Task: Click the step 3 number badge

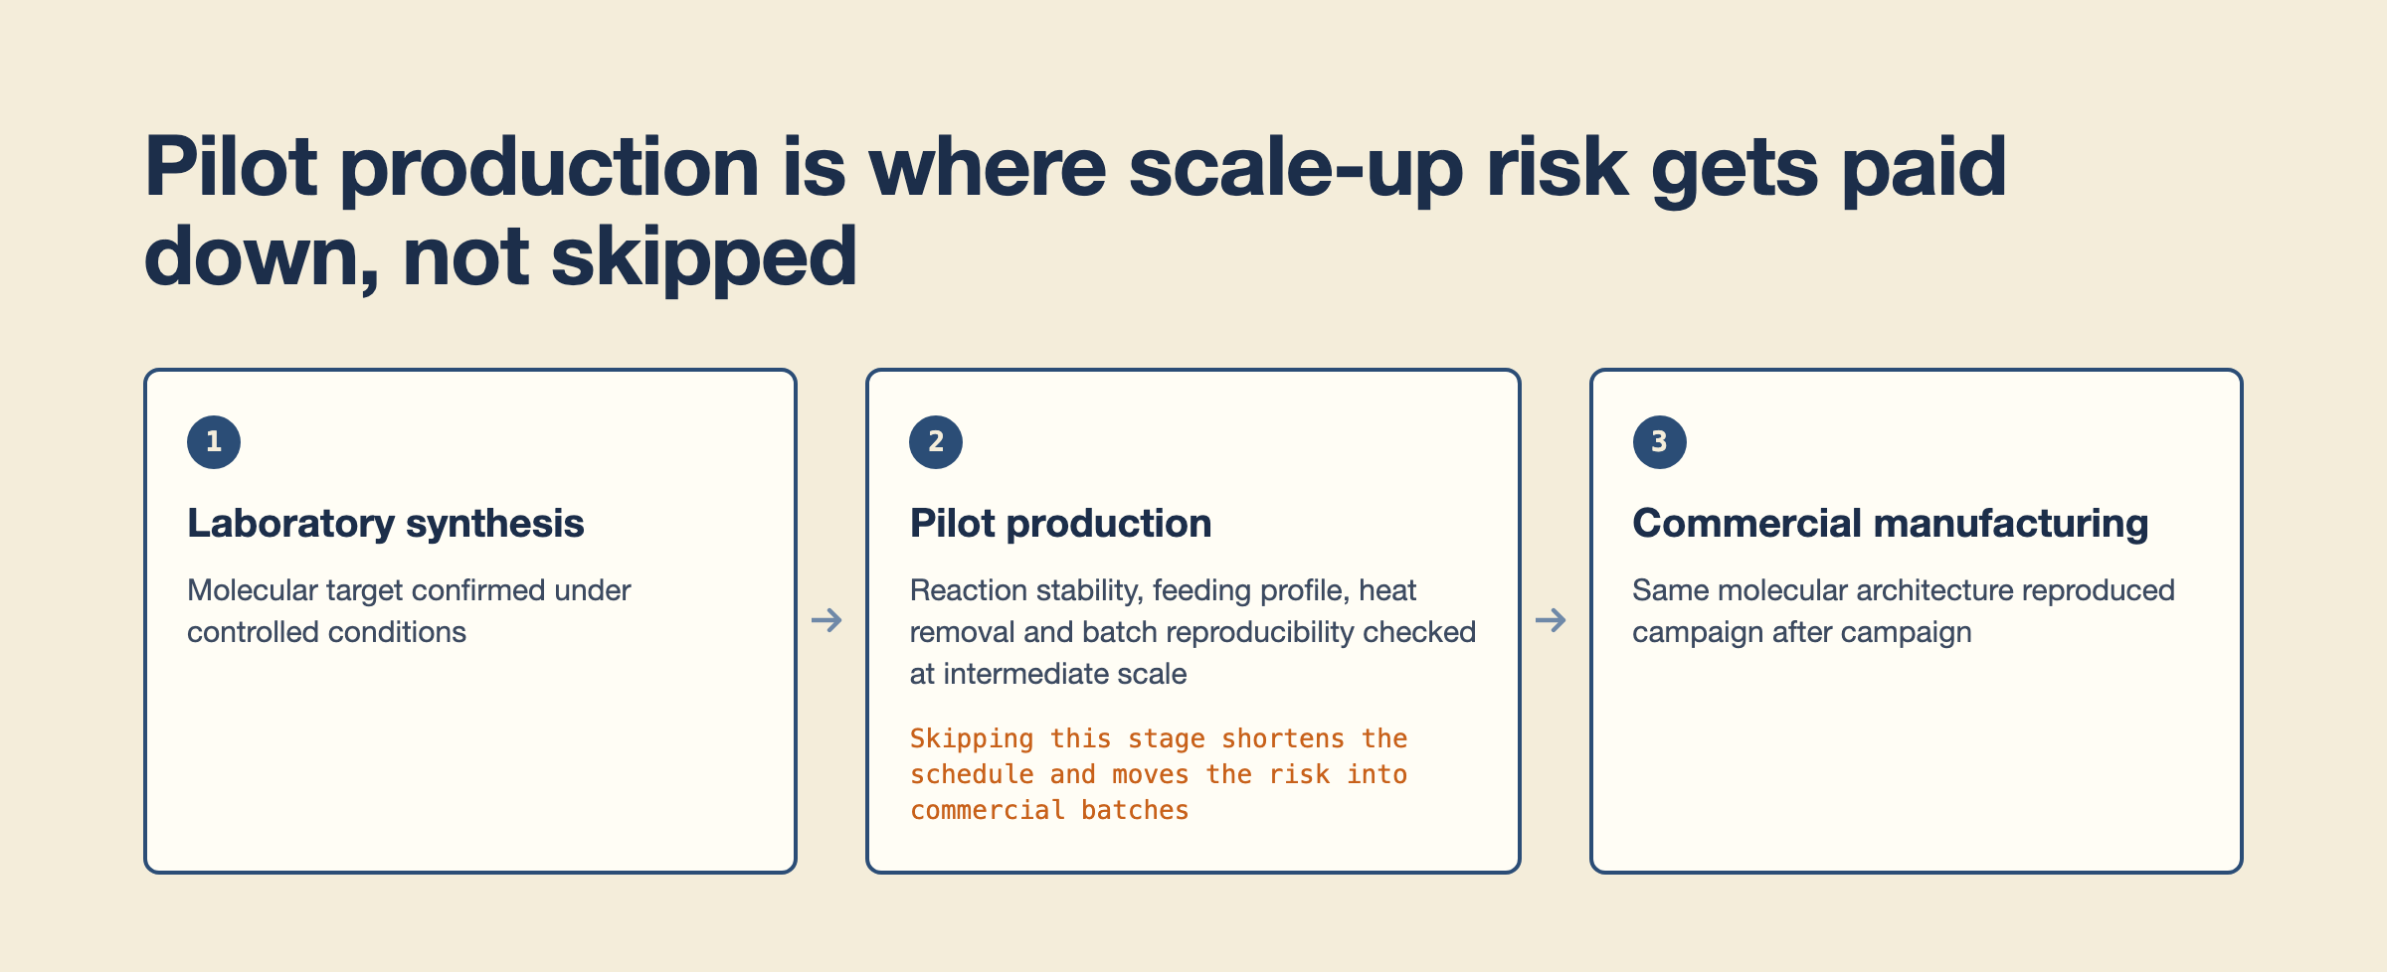Action: click(x=1659, y=442)
